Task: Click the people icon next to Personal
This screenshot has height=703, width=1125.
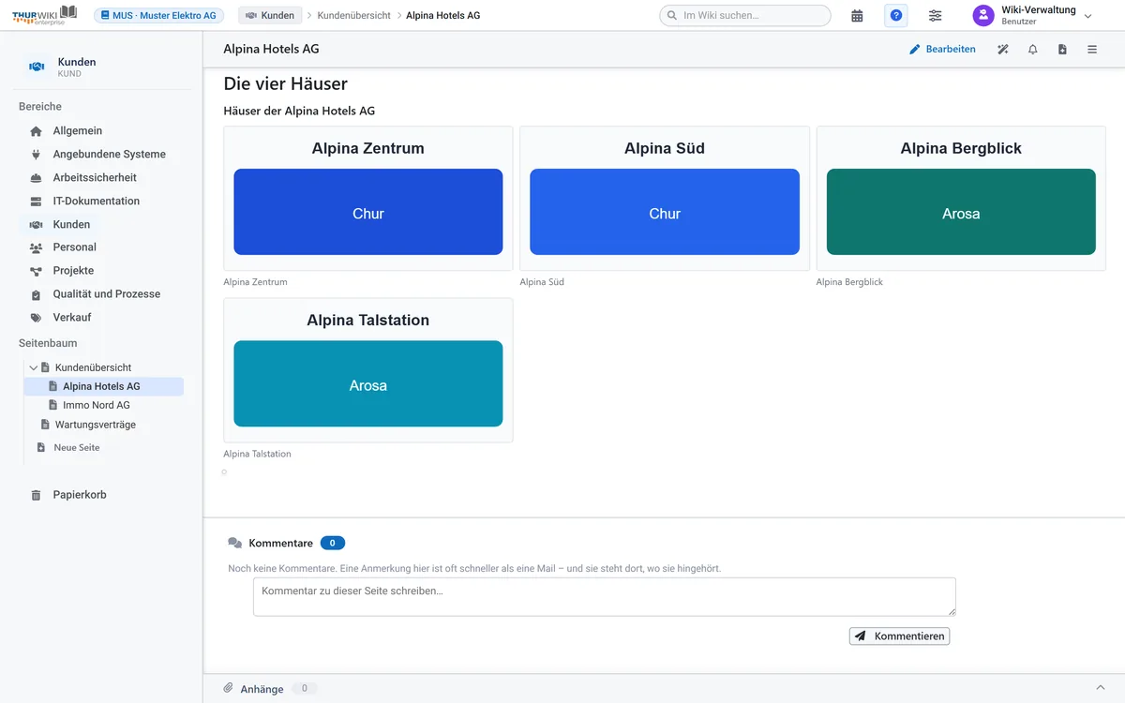Action: tap(36, 247)
